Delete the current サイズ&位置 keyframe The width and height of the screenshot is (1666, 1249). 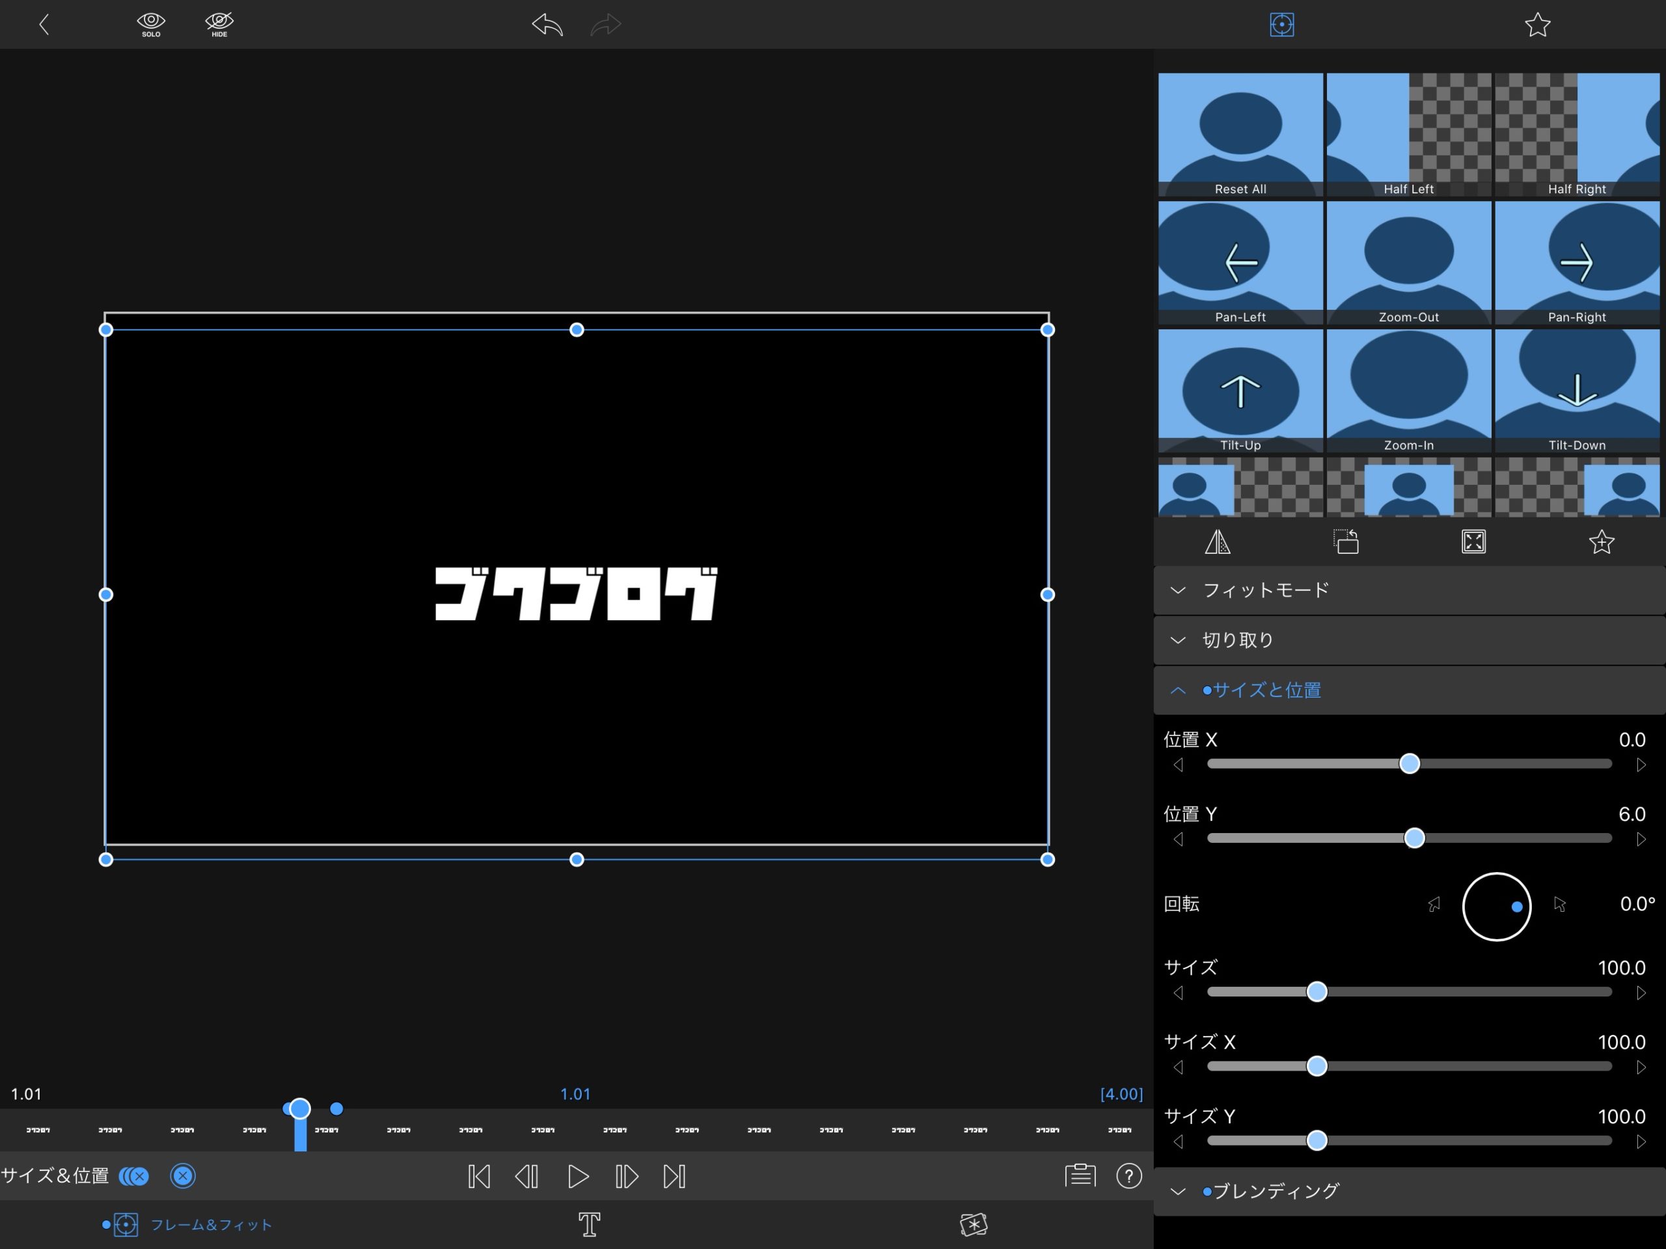pos(183,1176)
